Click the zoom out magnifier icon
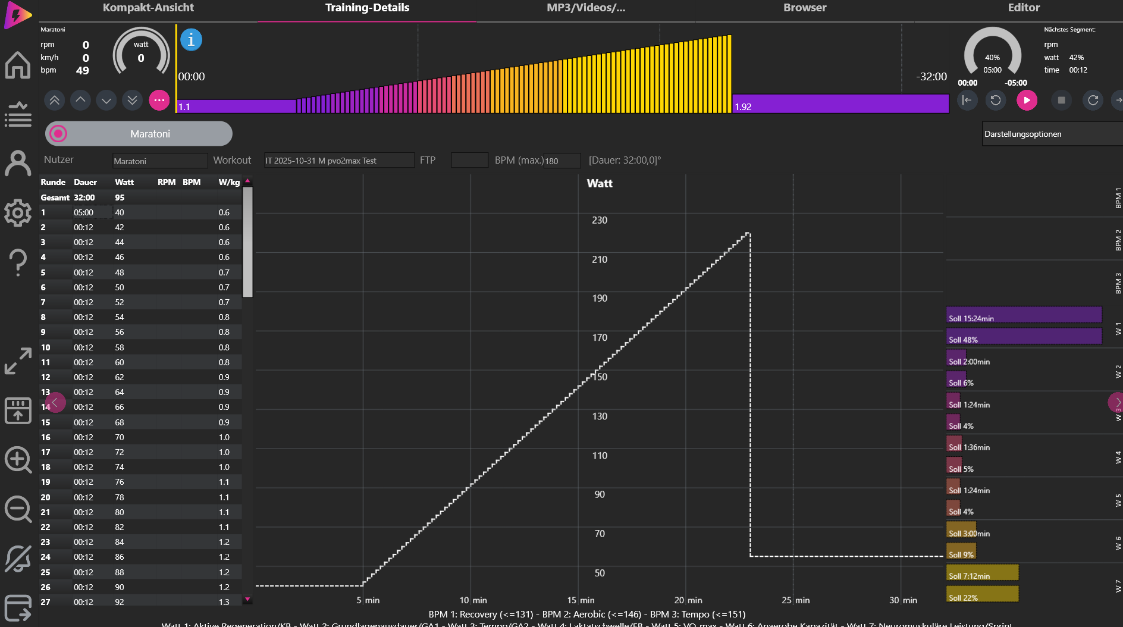Image resolution: width=1123 pixels, height=627 pixels. pos(18,509)
